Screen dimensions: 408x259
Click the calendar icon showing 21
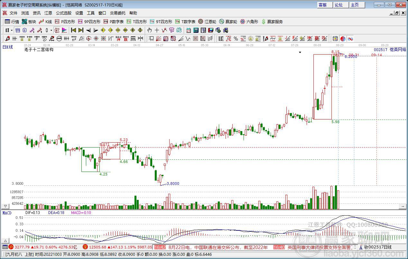pos(188,30)
